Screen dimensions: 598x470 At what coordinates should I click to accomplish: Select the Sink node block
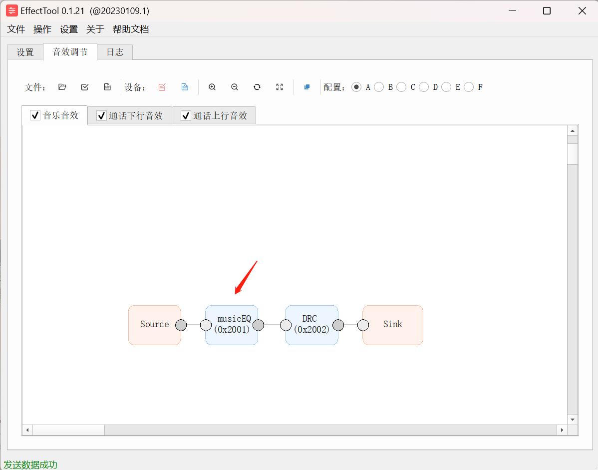(393, 325)
